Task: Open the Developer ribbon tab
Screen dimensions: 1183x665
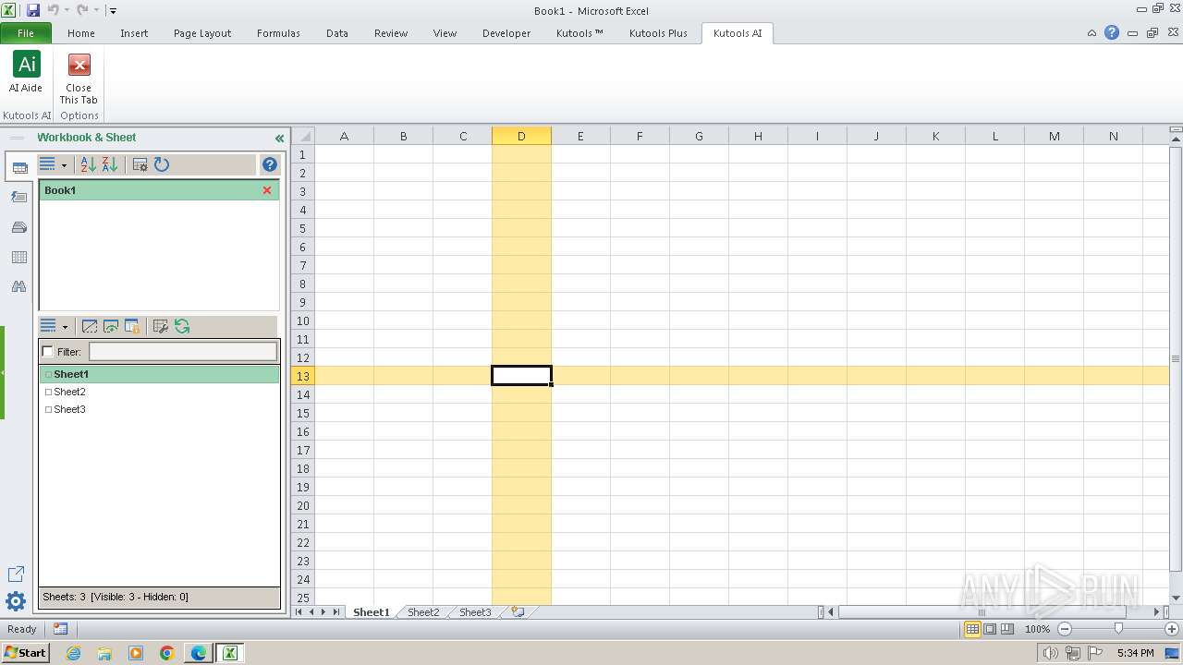Action: pyautogui.click(x=506, y=33)
